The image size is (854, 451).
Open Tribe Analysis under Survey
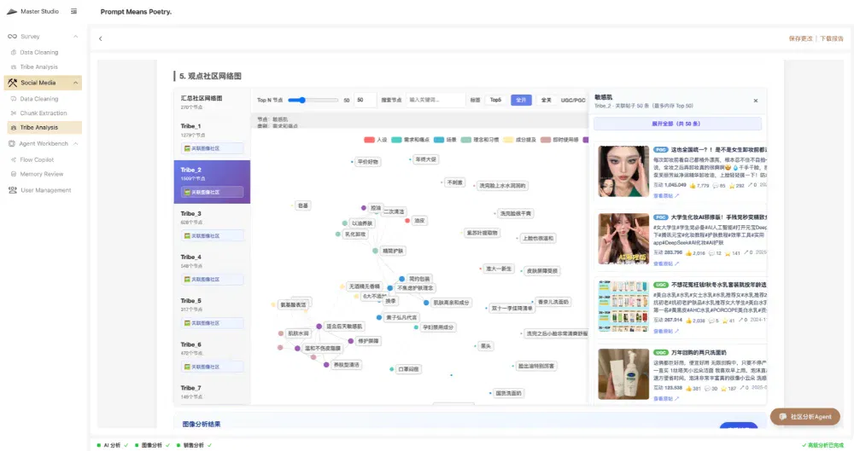tap(38, 66)
